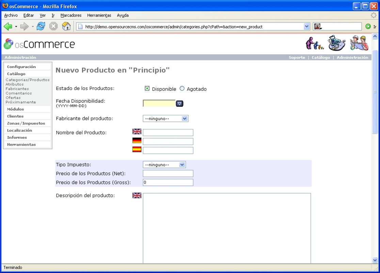
Task: Open the Configuración sidebar section
Action: coord(27,67)
